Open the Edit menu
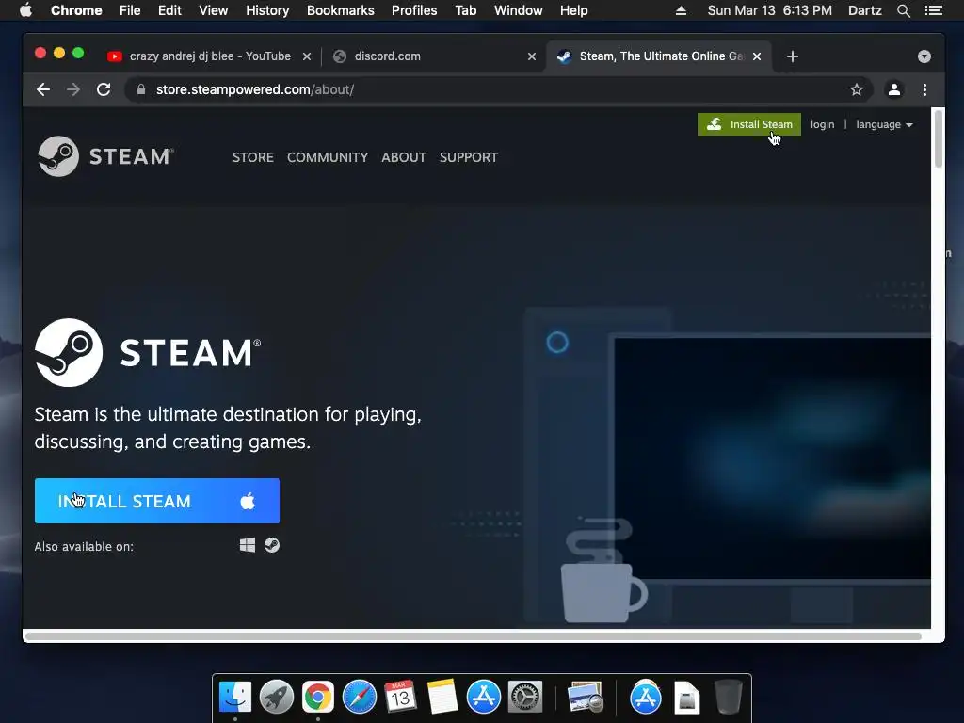Screen dimensions: 964x723 [169, 10]
